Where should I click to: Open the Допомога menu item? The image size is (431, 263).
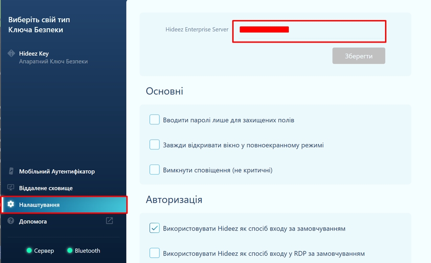[x=33, y=221]
